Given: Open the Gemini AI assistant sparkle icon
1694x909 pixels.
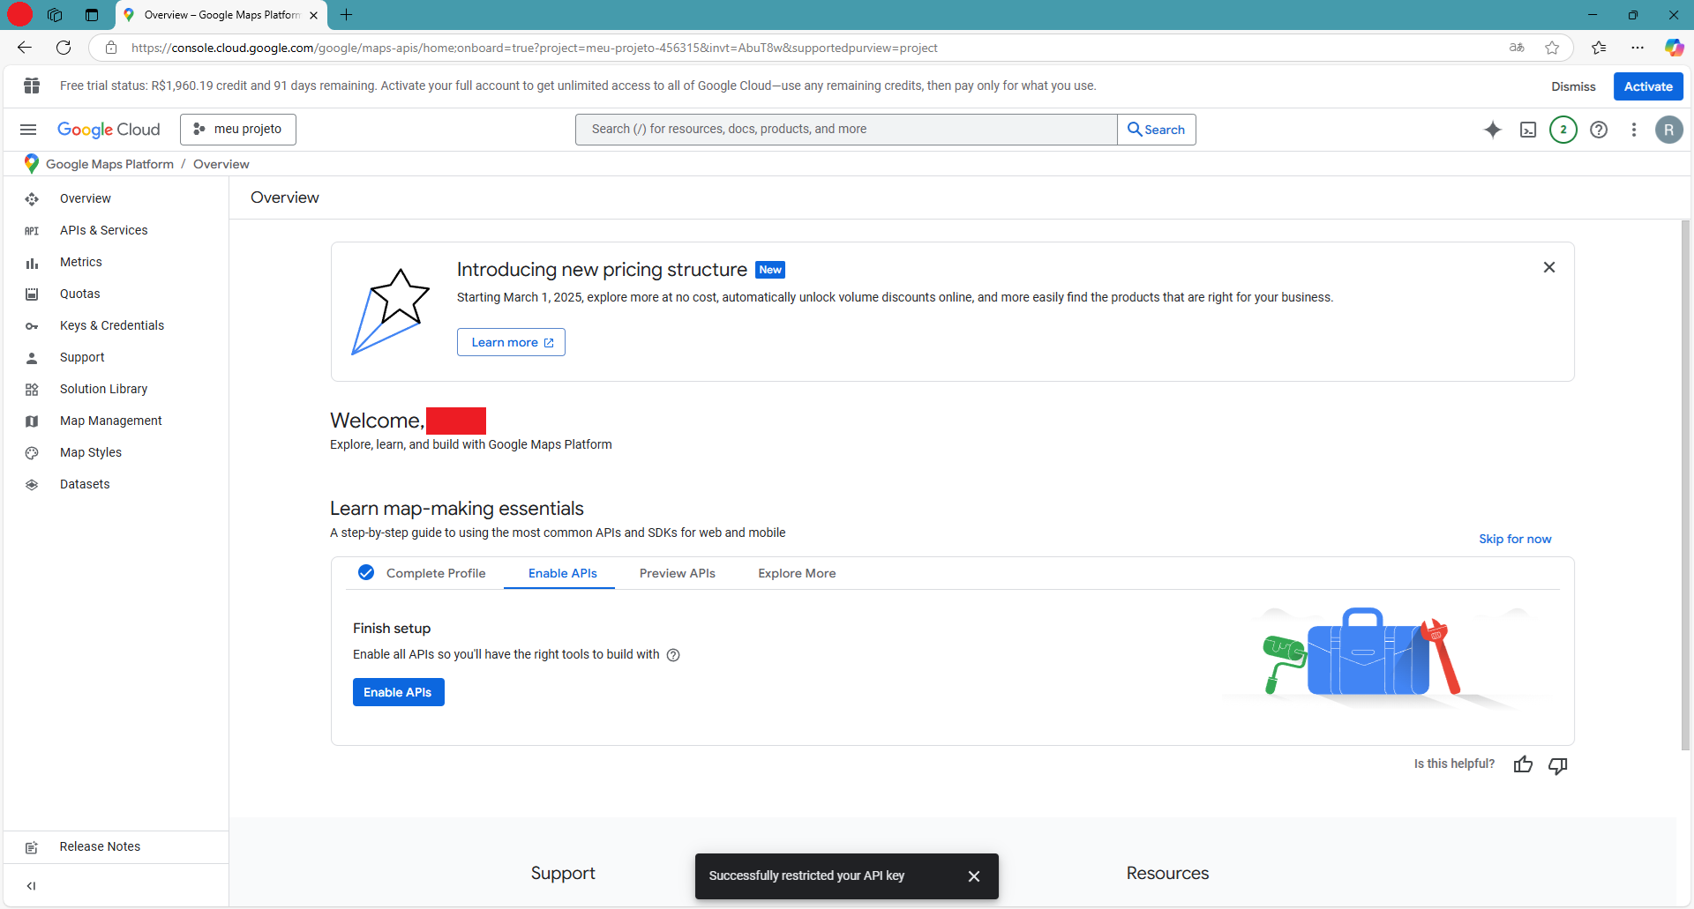Looking at the screenshot, I should pyautogui.click(x=1492, y=130).
